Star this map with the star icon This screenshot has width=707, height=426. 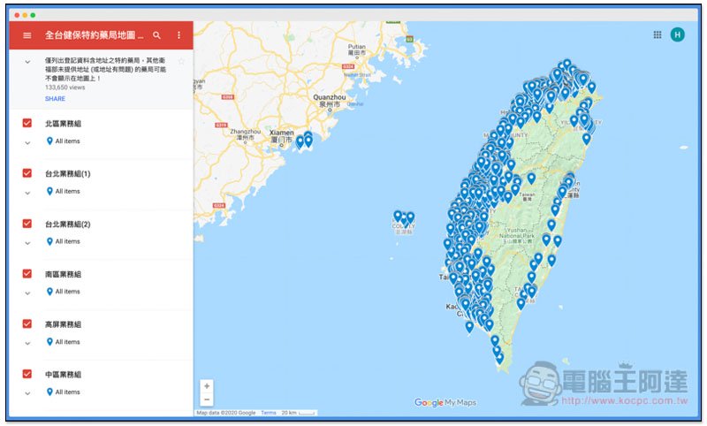tap(181, 62)
